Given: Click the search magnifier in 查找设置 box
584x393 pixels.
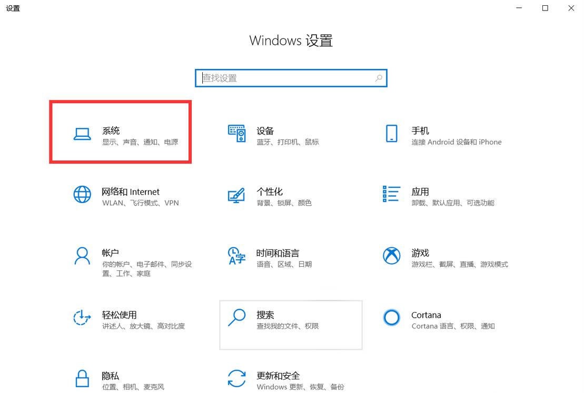Looking at the screenshot, I should click(379, 78).
